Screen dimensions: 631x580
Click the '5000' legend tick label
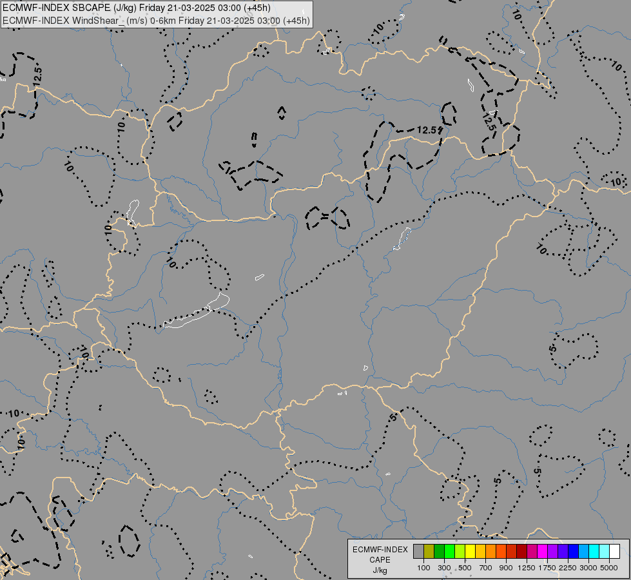click(x=609, y=568)
